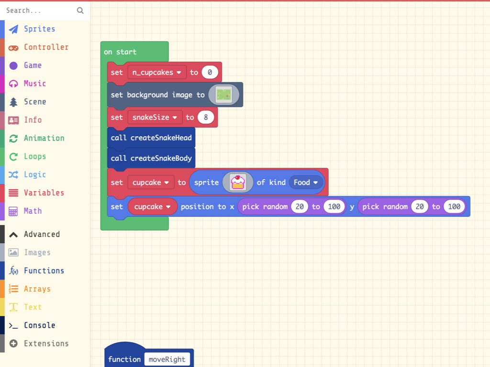490x367 pixels.
Task: Click the moveRight function name field
Action: click(x=167, y=359)
